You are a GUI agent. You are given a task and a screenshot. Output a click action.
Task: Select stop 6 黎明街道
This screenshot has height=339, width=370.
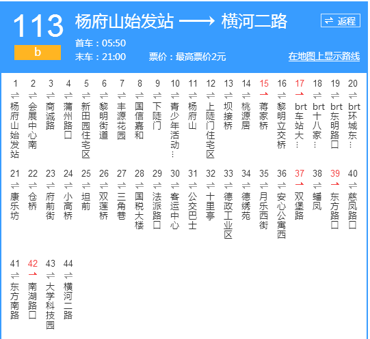104,121
